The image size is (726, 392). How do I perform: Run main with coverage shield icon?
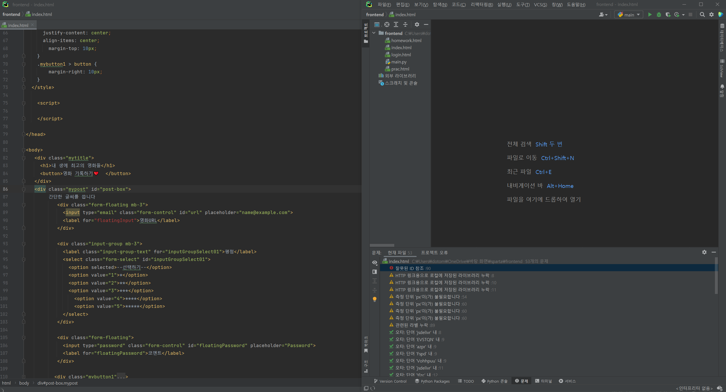click(668, 14)
